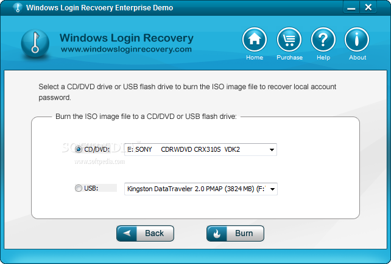Click the Help label

pos(323,58)
